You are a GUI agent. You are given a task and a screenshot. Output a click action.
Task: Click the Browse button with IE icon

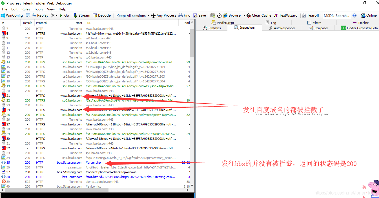[232, 15]
